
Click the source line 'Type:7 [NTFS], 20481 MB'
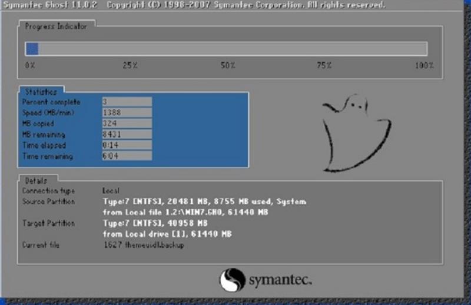(x=204, y=202)
